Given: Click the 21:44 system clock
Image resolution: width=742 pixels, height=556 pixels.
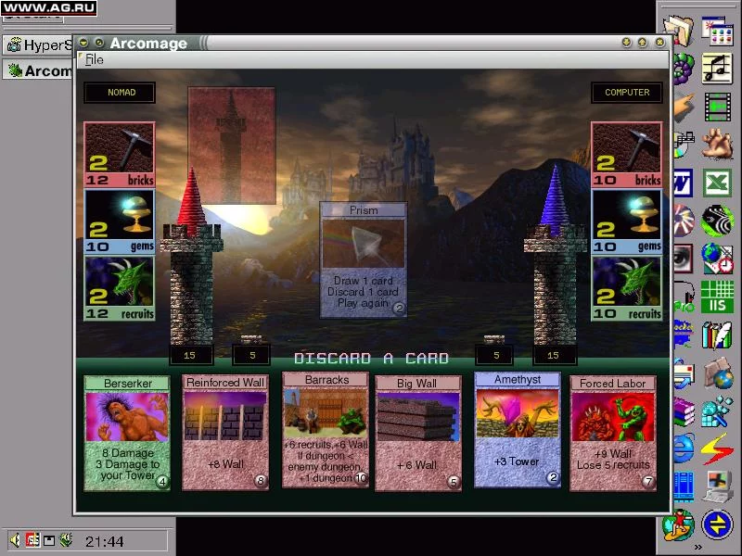Looking at the screenshot, I should point(104,541).
